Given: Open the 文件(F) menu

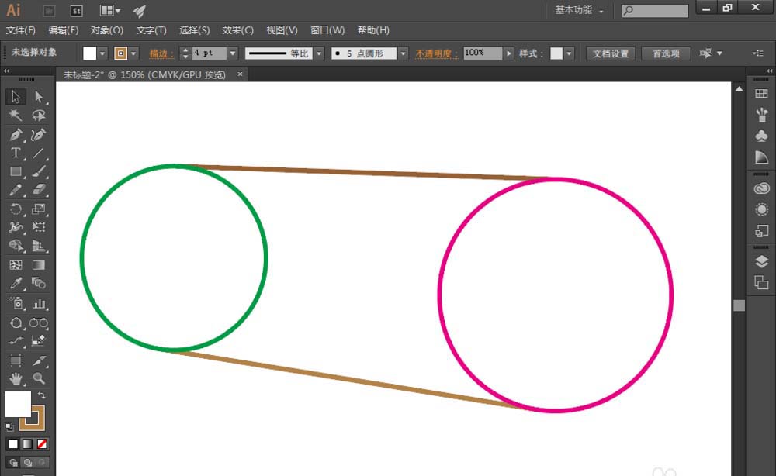Looking at the screenshot, I should (21, 30).
